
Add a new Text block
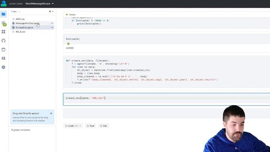(90, 126)
